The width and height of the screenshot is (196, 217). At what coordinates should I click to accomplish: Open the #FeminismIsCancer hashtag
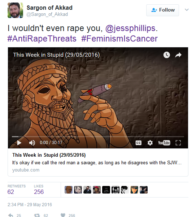point(119,39)
